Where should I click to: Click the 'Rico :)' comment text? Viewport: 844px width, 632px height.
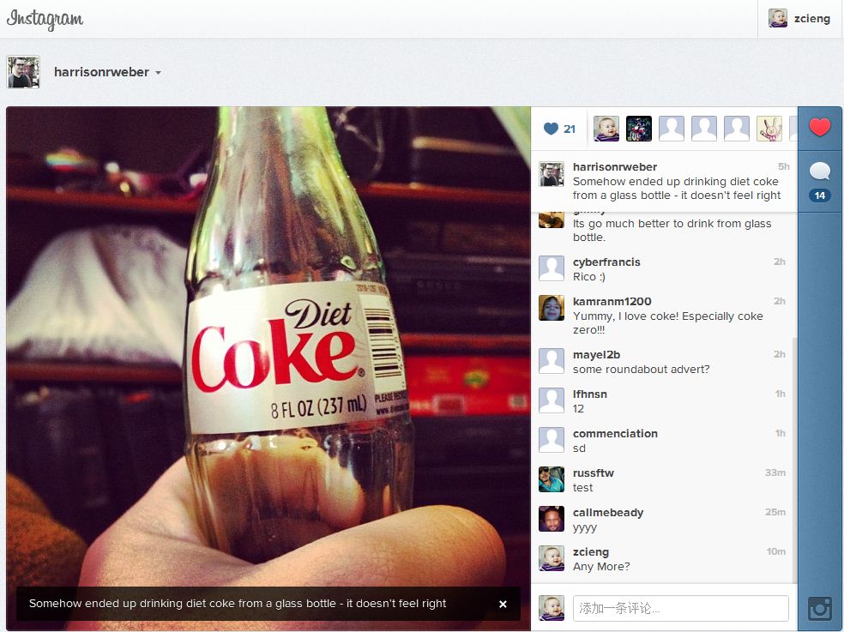pyautogui.click(x=589, y=277)
